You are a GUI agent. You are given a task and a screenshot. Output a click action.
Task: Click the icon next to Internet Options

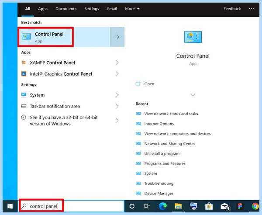click(x=138, y=124)
